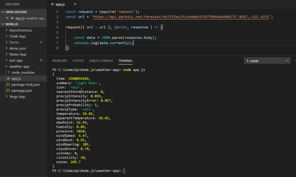Click the braces icon of package-lock.json
Screen dimensions: 296x177
point(8,84)
